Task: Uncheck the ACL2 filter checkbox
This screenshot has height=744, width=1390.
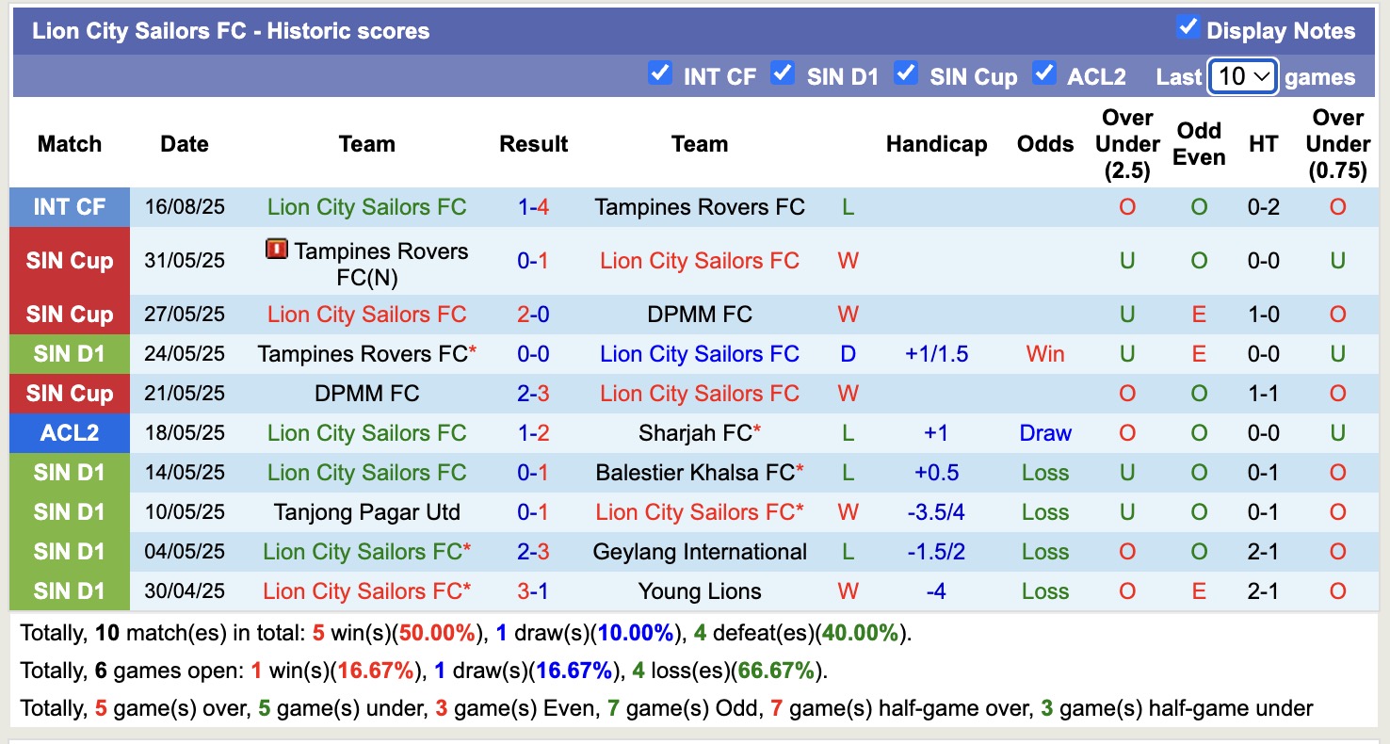Action: pos(1044,73)
